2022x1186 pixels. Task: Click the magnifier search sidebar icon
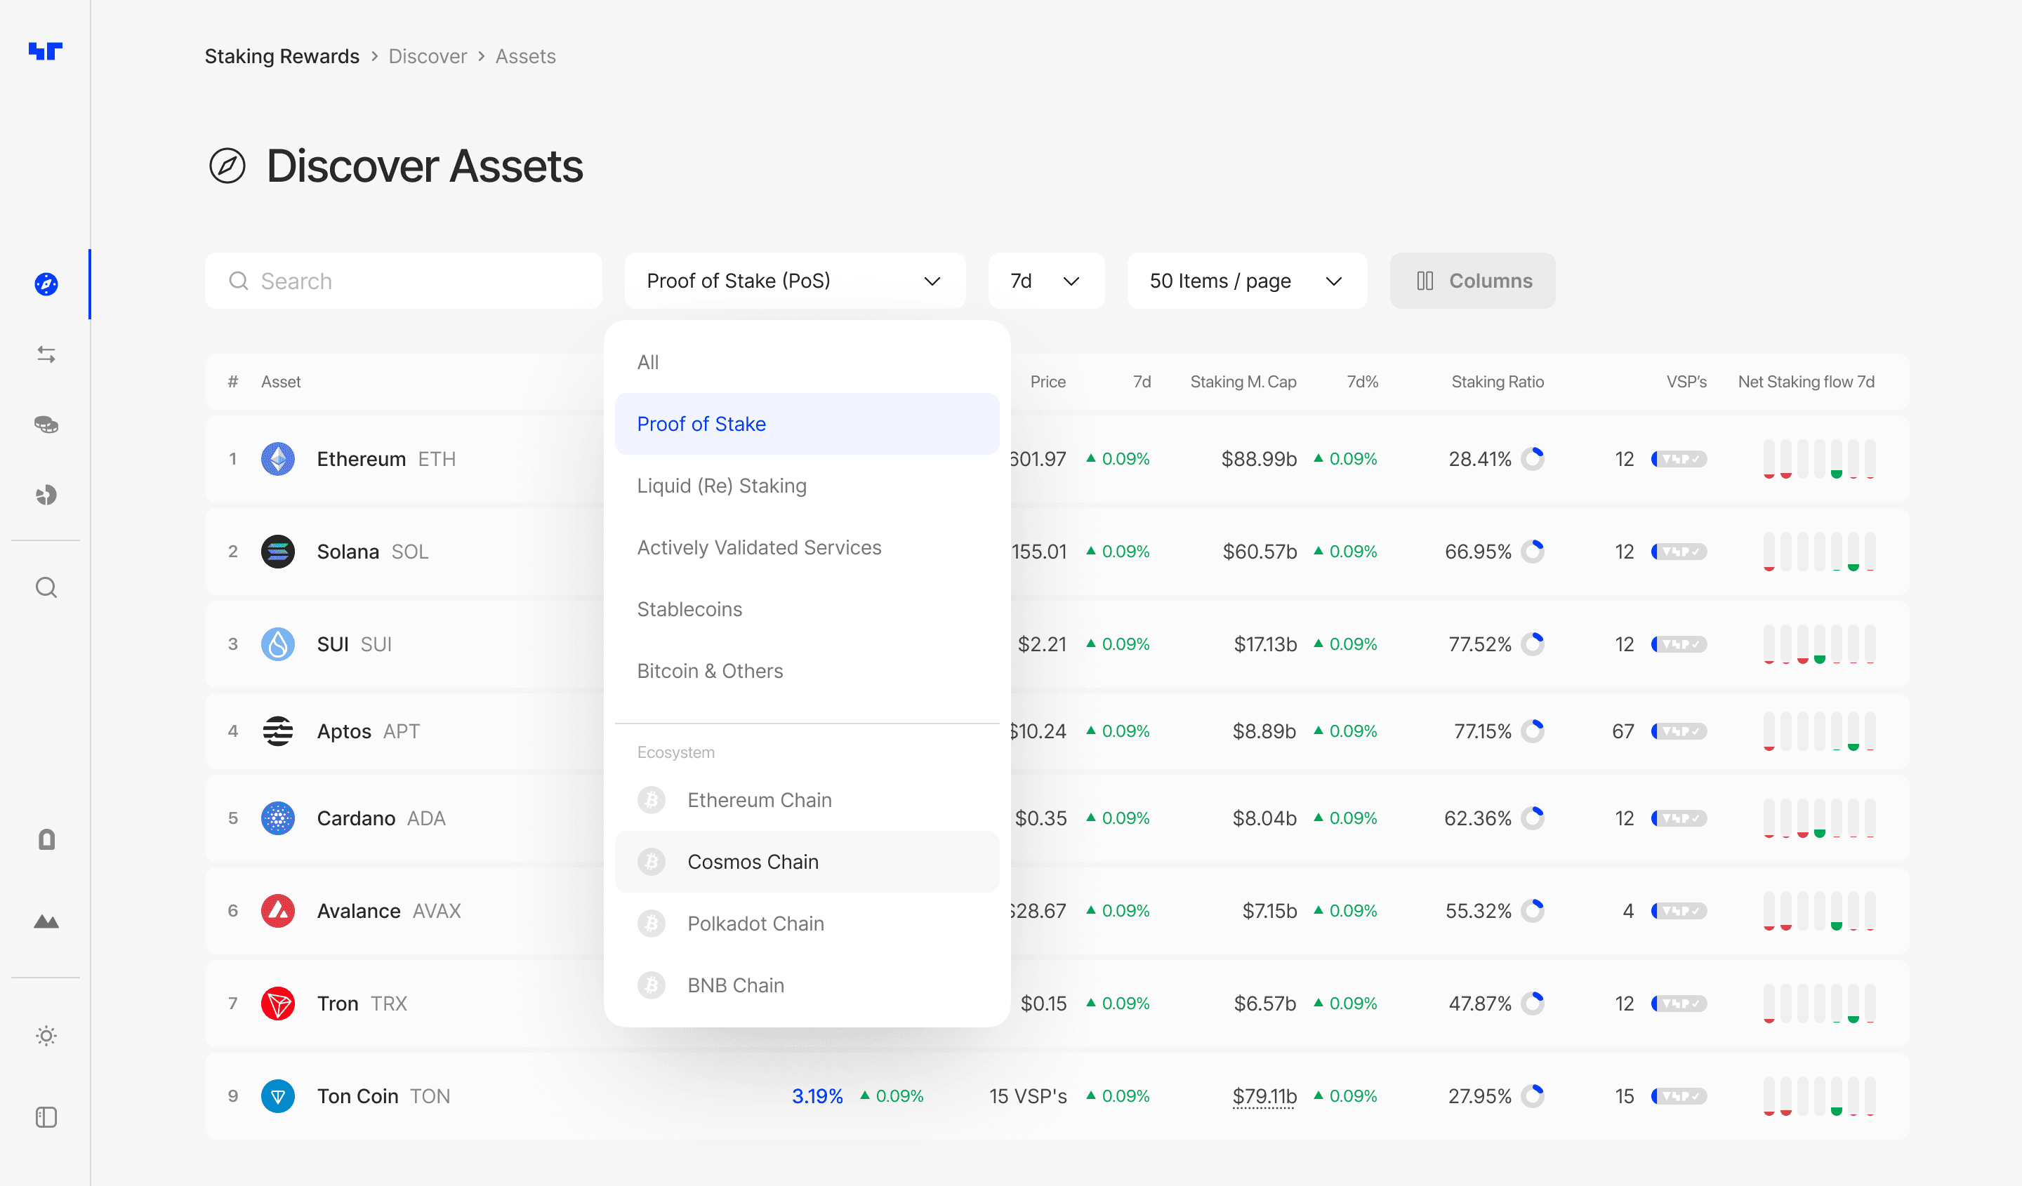[46, 588]
